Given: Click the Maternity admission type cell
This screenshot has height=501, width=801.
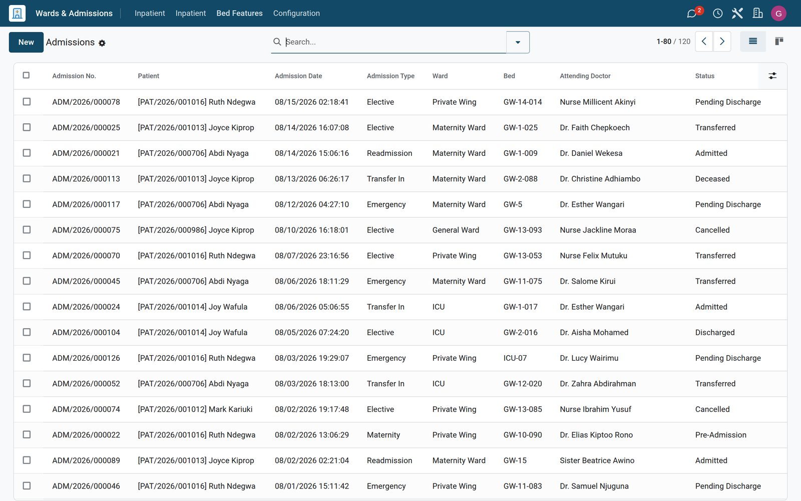Looking at the screenshot, I should (383, 435).
